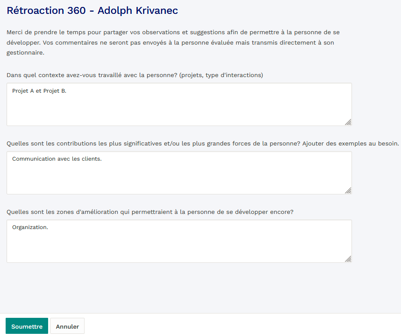Click "Rétroaction 360" in the page title
This screenshot has height=336, width=401.
point(46,11)
